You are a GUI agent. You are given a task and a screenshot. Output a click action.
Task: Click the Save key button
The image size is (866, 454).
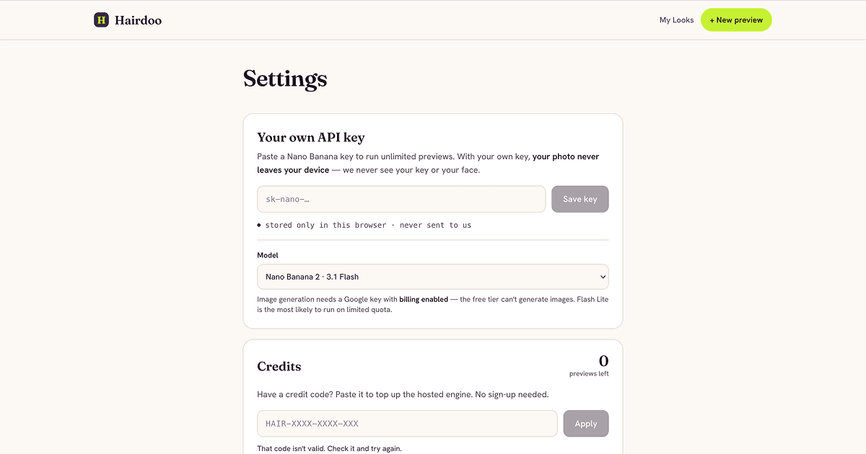click(580, 199)
